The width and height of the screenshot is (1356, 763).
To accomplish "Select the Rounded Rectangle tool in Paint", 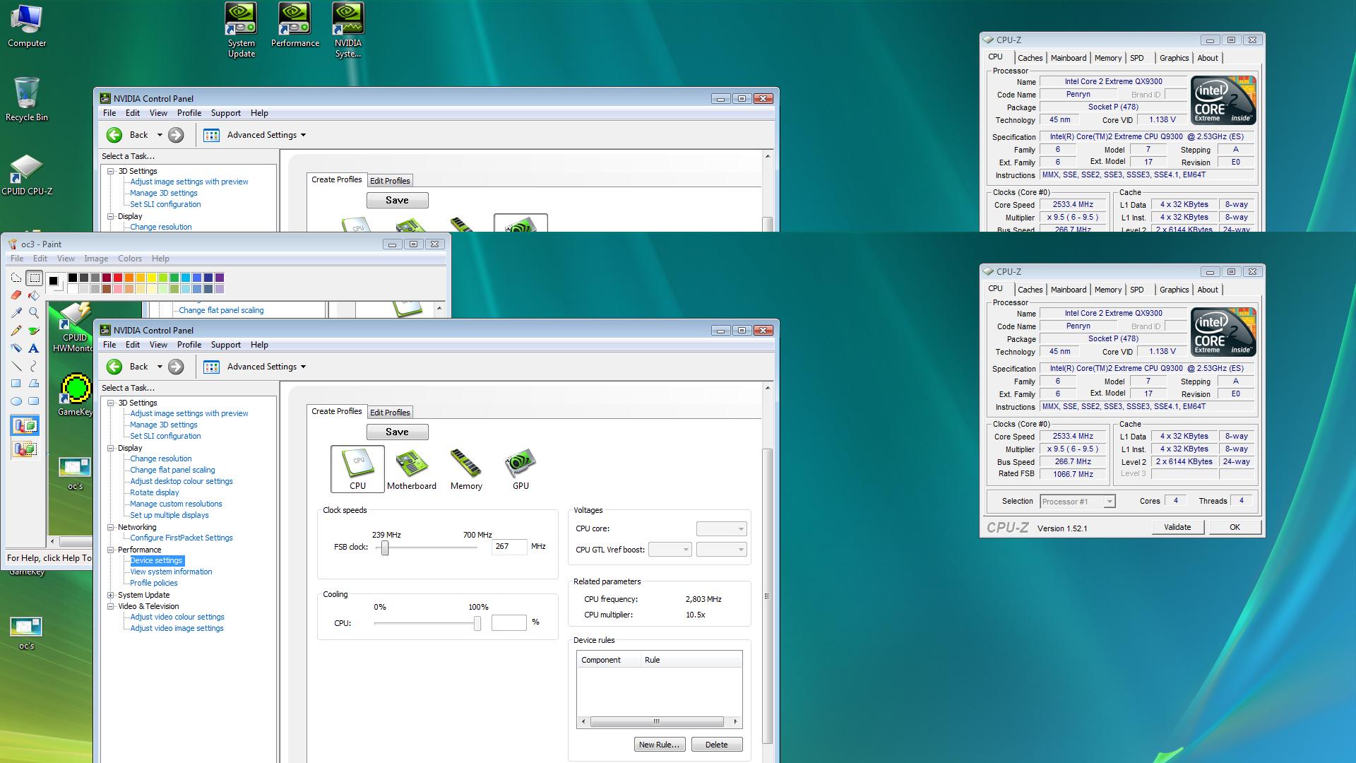I will pos(34,401).
